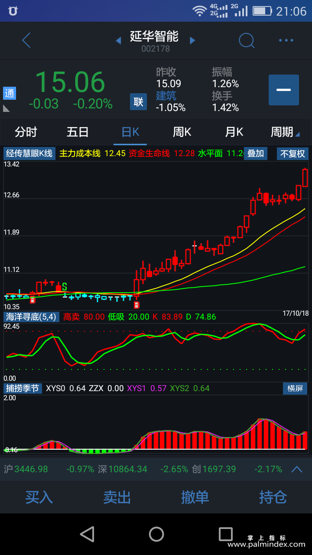Tap the 联 linked-stocks badge

click(x=138, y=102)
